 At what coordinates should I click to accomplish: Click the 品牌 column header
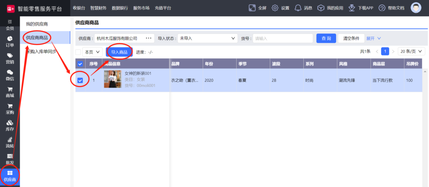click(x=186, y=64)
